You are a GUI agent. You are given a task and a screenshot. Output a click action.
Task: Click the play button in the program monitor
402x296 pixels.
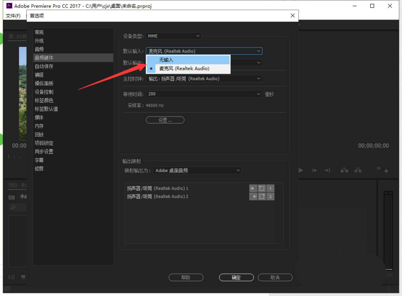tap(301, 170)
